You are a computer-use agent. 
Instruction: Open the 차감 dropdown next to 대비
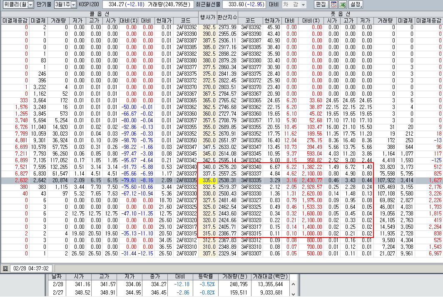294,5
